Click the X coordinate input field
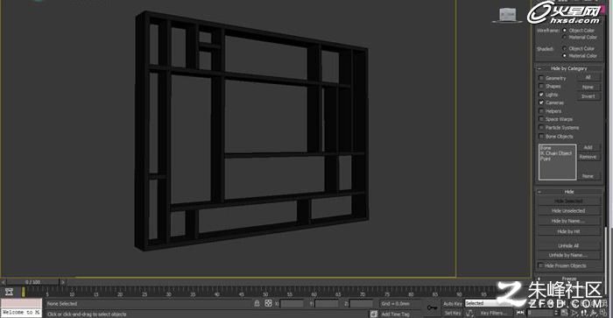Image resolution: width=613 pixels, height=318 pixels. [x=292, y=303]
